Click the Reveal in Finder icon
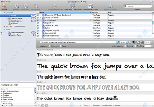The image size is (154, 107). tap(110, 6)
